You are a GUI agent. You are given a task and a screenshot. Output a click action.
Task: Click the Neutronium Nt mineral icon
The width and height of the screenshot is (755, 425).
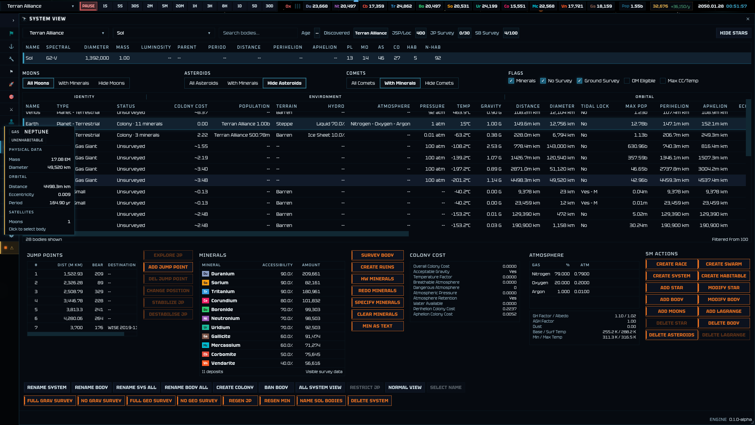tap(205, 318)
